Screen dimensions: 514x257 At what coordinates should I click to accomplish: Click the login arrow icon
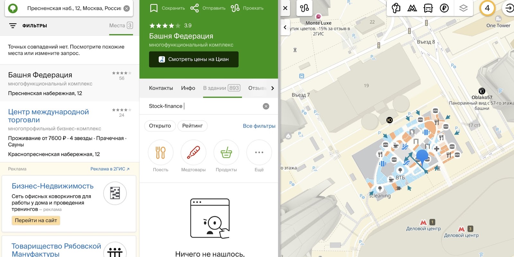[509, 8]
